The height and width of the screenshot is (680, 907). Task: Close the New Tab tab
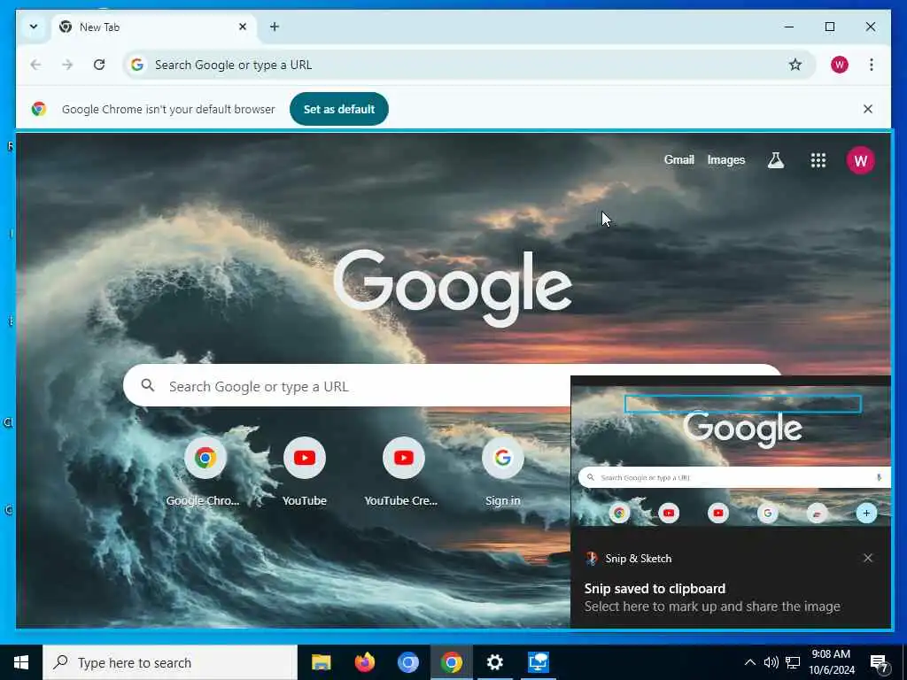[243, 27]
